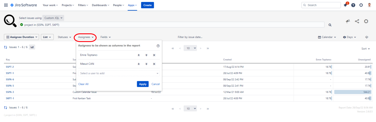Open the Projects menu
376x122 pixels.
tap(67, 5)
